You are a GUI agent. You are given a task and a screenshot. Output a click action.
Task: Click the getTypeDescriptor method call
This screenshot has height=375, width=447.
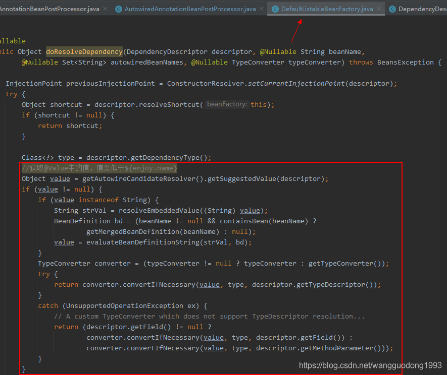331,284
